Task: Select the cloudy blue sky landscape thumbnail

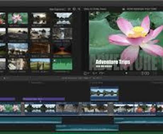Action: [18, 49]
